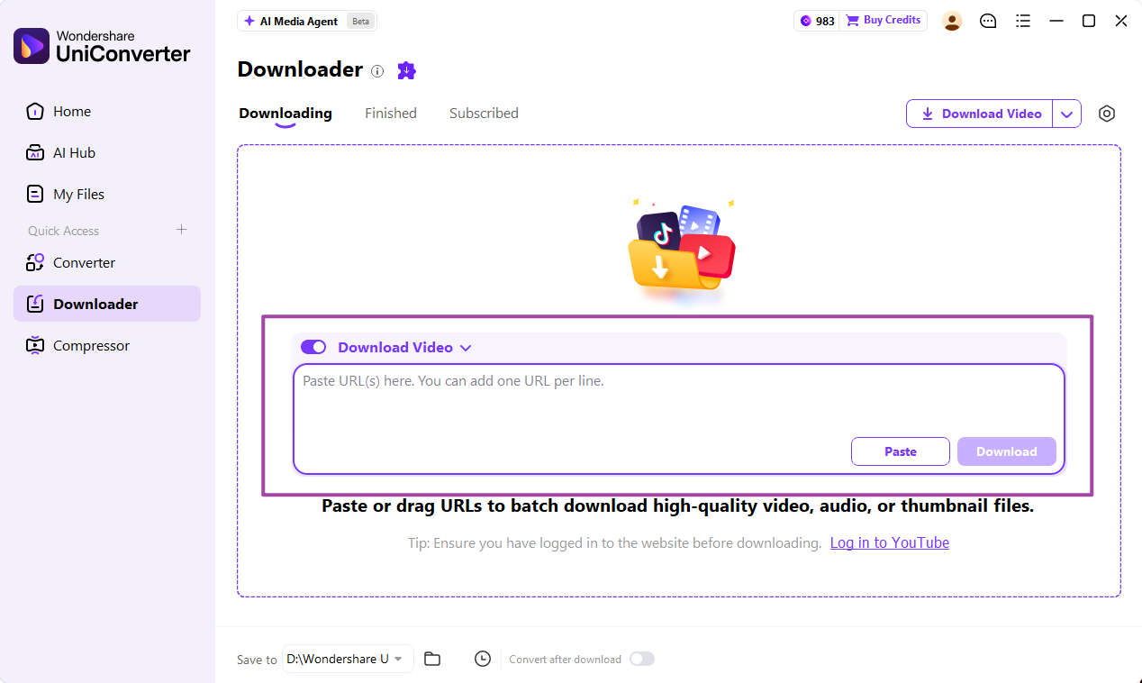This screenshot has width=1142, height=683.
Task: Launch AI Media Agent beta
Action: (x=307, y=21)
